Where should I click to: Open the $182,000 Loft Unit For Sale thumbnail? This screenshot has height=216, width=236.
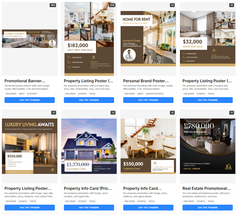tap(89, 39)
